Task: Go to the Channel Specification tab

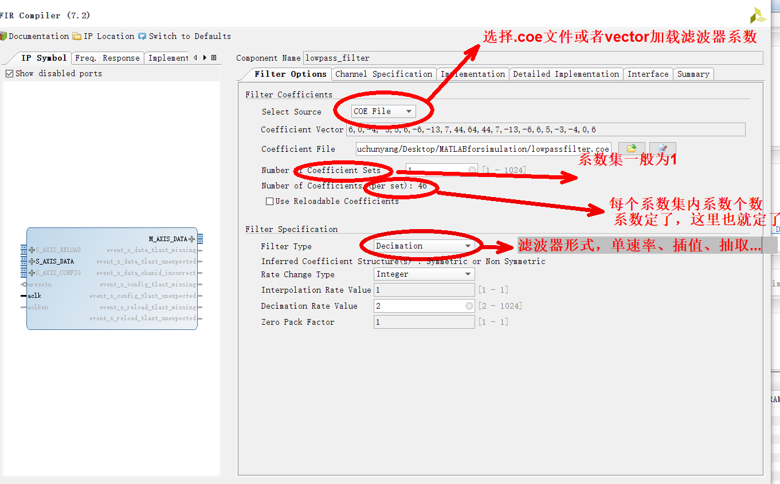Action: coord(383,74)
